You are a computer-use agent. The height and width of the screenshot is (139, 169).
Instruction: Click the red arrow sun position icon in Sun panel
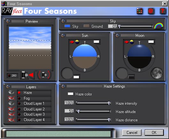point(72,42)
